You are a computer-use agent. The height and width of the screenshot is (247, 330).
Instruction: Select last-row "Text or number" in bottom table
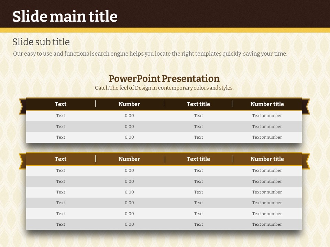coord(267,224)
